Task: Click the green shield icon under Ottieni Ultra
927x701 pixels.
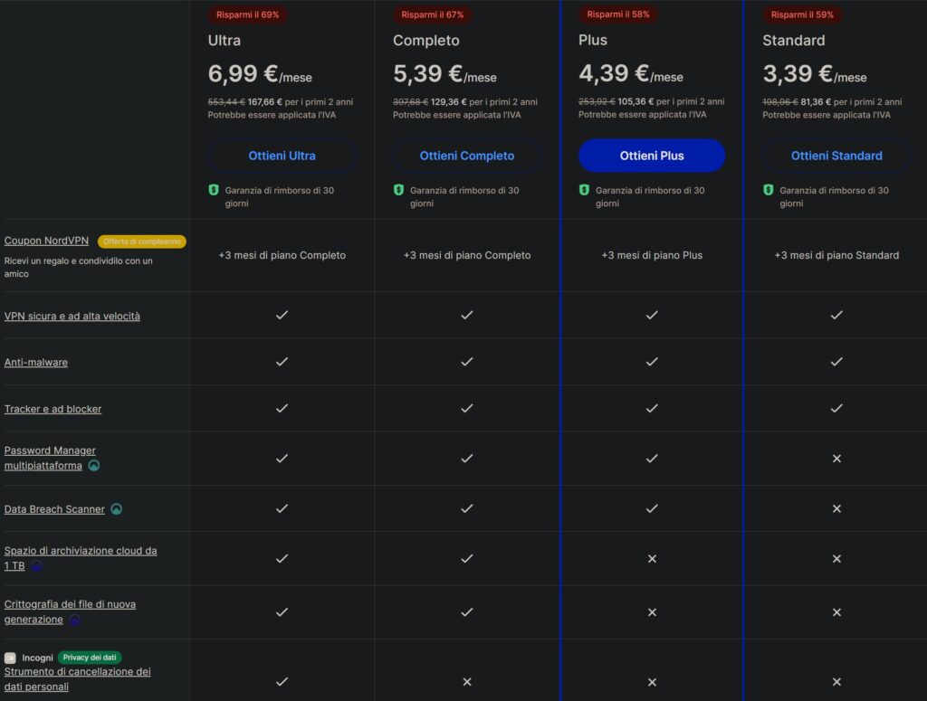Action: click(x=214, y=190)
